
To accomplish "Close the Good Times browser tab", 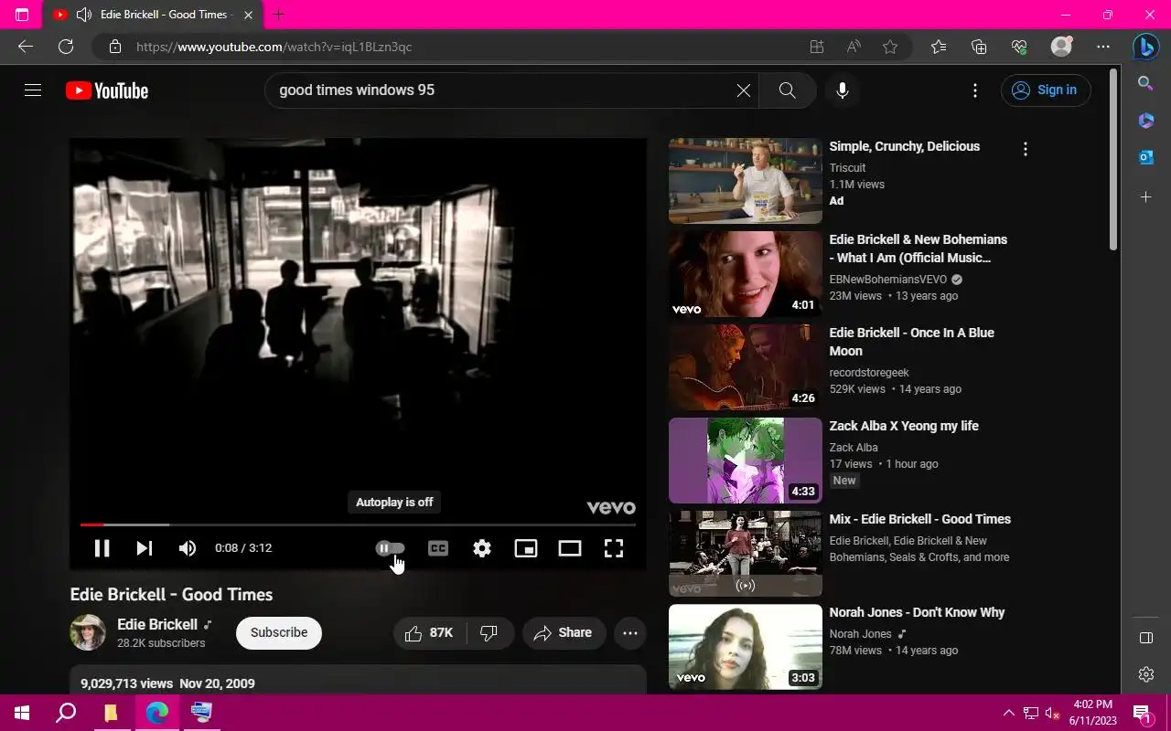I will pos(249,15).
